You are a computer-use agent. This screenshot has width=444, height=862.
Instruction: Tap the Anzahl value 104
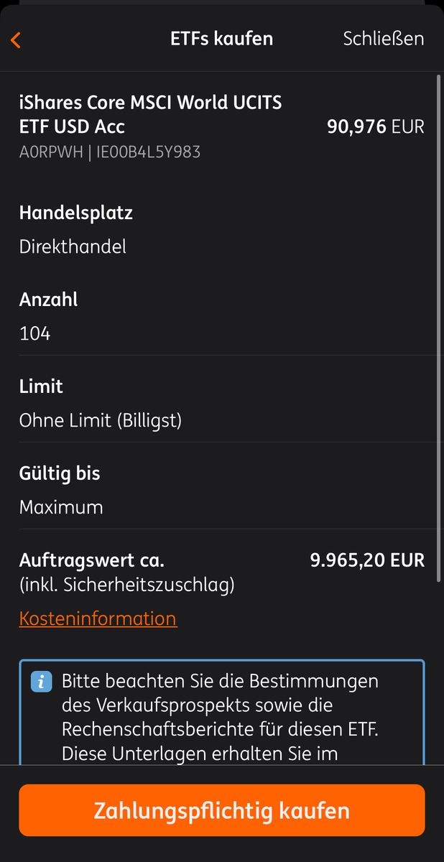[34, 333]
